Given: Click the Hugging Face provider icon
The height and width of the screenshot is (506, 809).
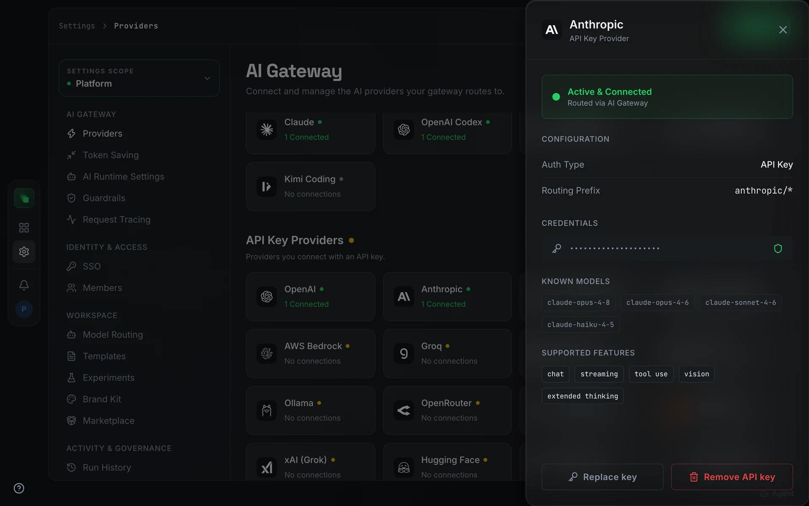Looking at the screenshot, I should pos(404,468).
